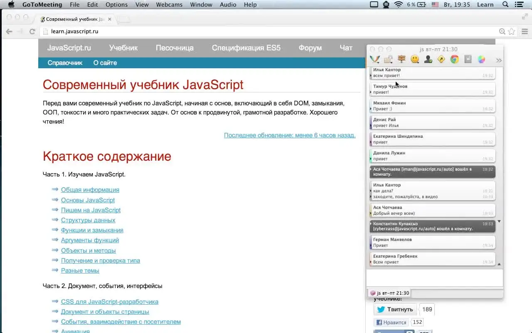
Task: Open Spotlight search in menu bar
Action: 505,5
